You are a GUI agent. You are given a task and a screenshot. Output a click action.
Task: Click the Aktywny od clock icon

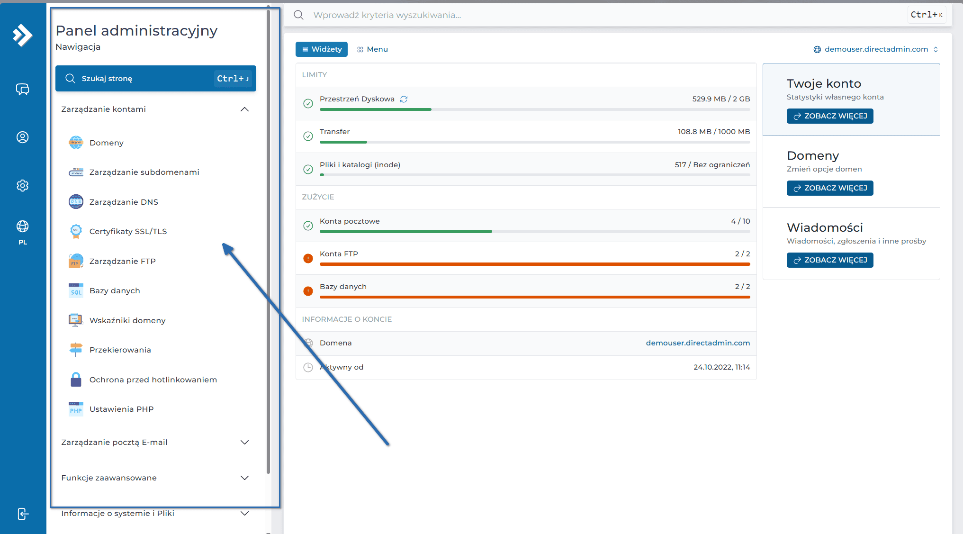pos(308,367)
